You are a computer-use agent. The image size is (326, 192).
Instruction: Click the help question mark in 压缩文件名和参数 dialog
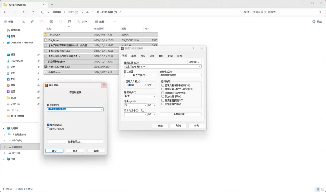(193, 49)
